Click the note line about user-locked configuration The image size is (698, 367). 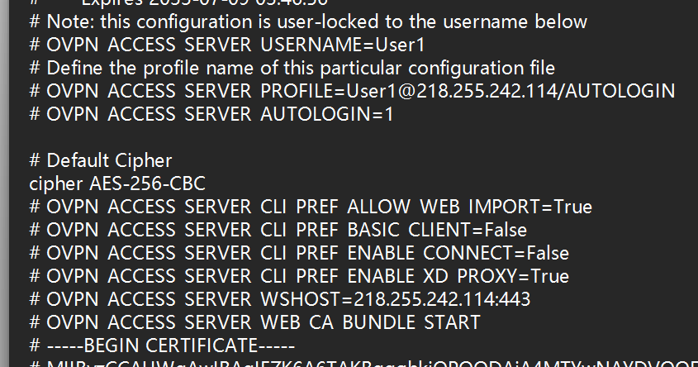pyautogui.click(x=308, y=21)
